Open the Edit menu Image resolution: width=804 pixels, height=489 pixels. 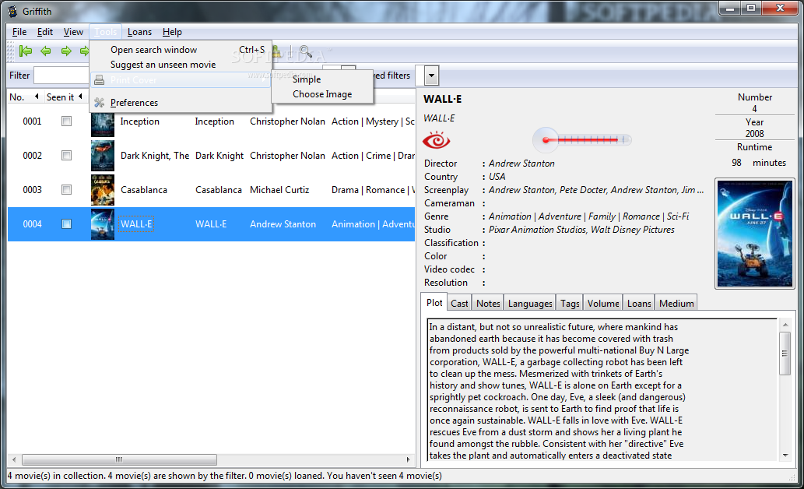pos(45,32)
